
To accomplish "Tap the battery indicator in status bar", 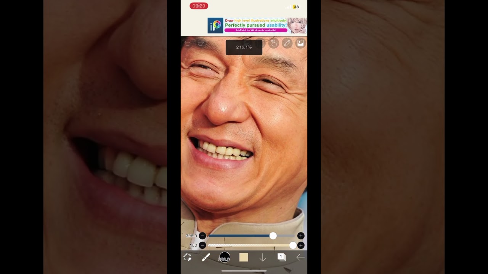I will tap(296, 7).
